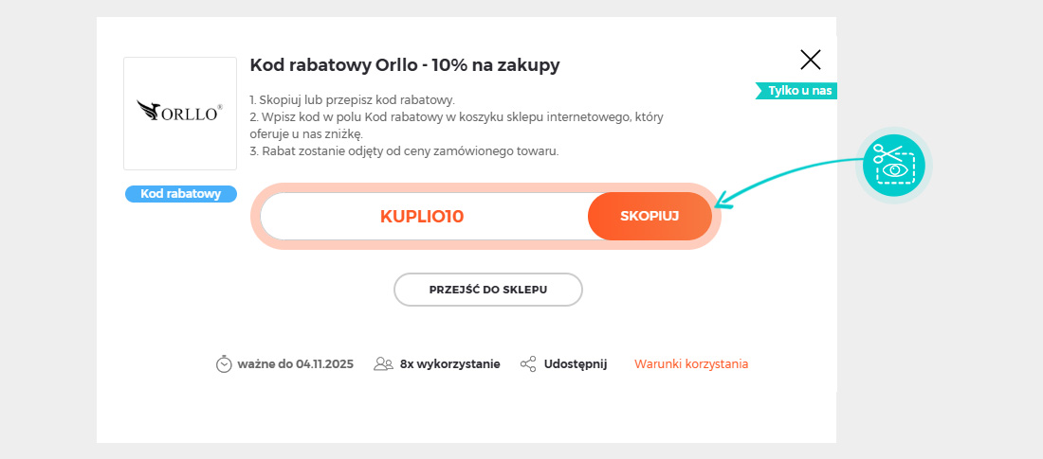The height and width of the screenshot is (459, 1043).
Task: Click the users usage count icon
Action: coord(384,364)
